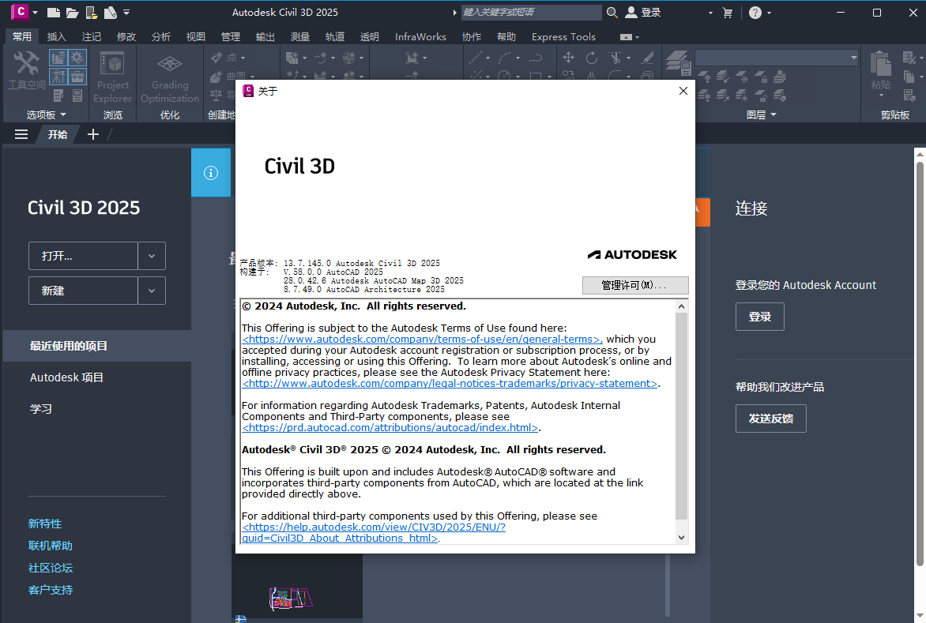
Task: Open drawing from web and mobile icon
Action: coord(91,13)
